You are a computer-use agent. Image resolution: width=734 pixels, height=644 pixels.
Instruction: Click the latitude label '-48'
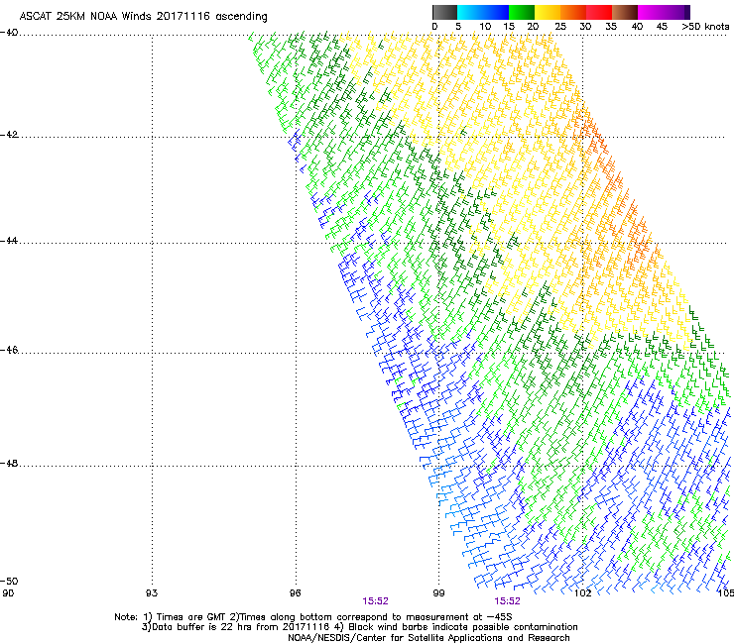point(9,464)
